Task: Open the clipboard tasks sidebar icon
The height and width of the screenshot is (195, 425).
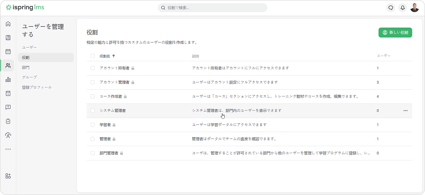Action: click(x=8, y=121)
